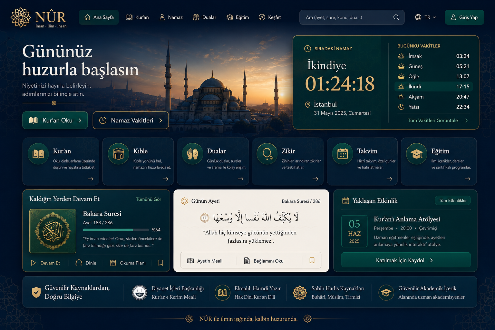Click the Okuma Planı icon
The height and width of the screenshot is (330, 495).
point(113,263)
